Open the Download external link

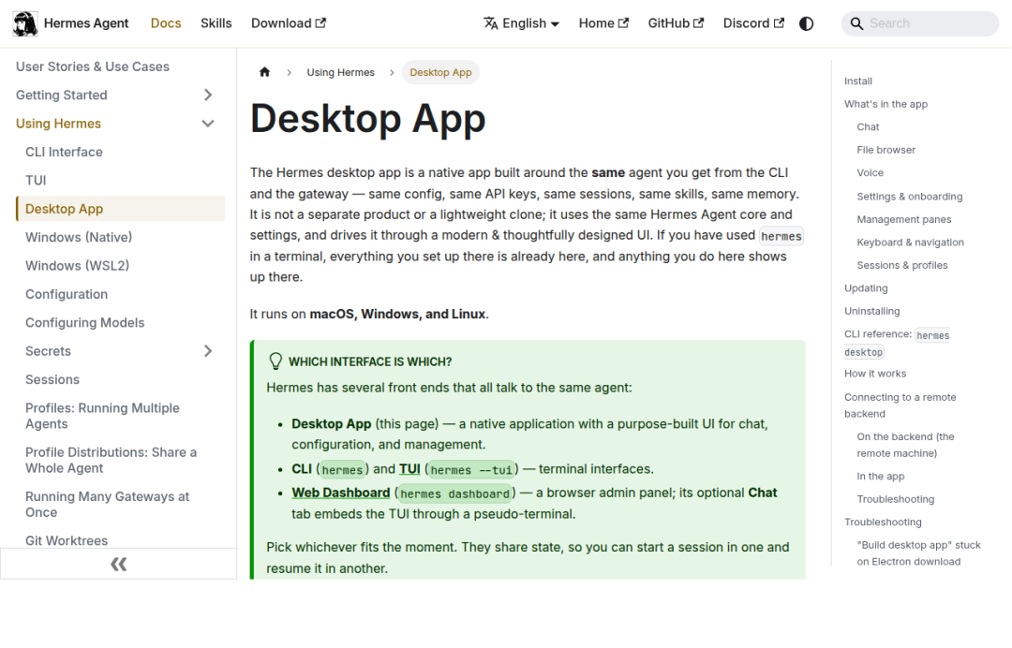point(289,23)
